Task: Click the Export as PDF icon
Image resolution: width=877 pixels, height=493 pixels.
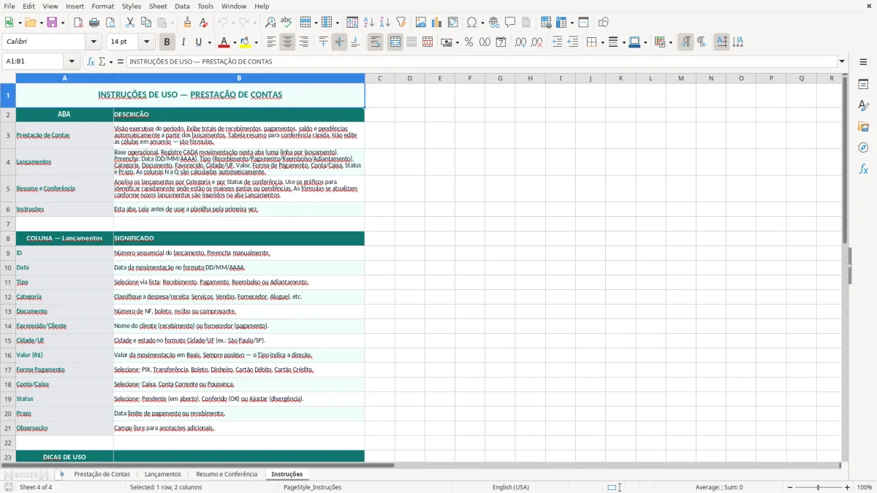Action: coord(78,23)
